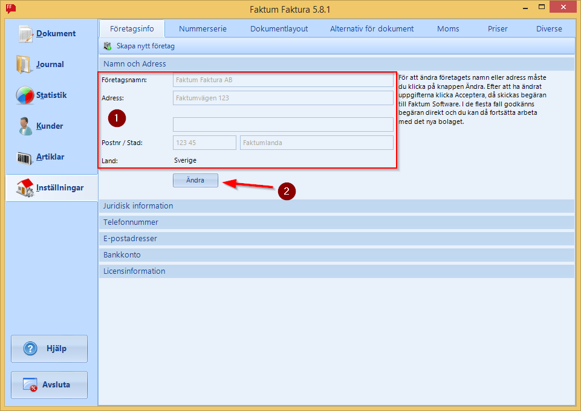Click the Faktum Faktura app logo
The height and width of the screenshot is (411, 581).
click(x=10, y=8)
